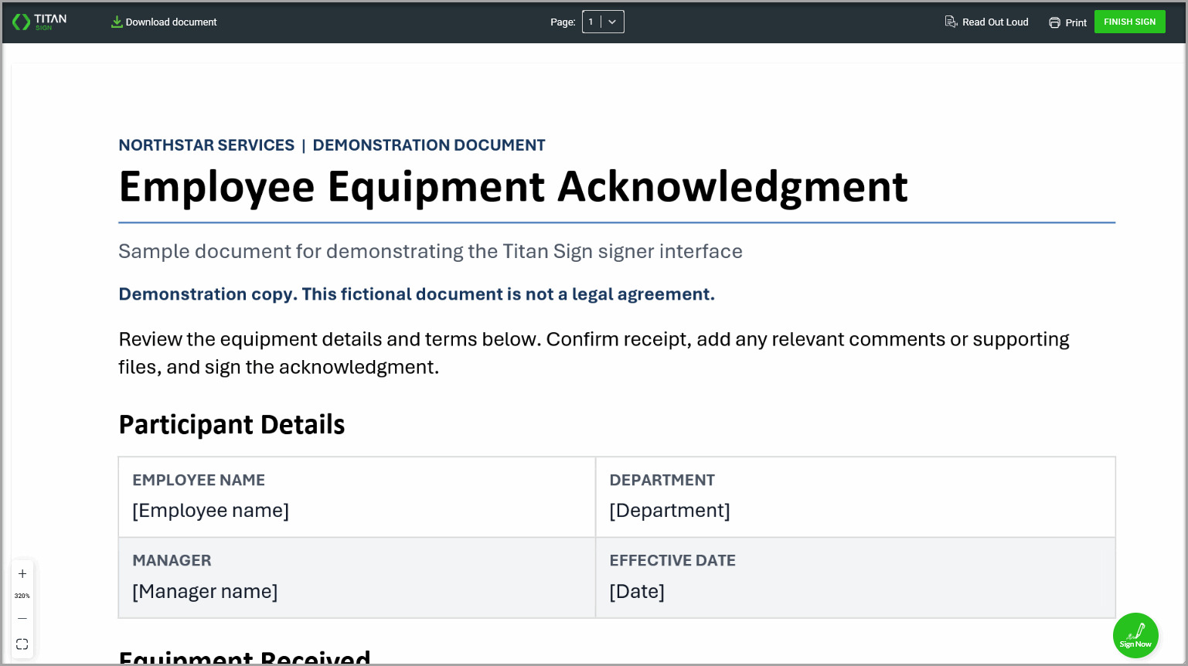Toggle the fit-to-screen icon
Screen dimensions: 1188x666
click(22, 644)
